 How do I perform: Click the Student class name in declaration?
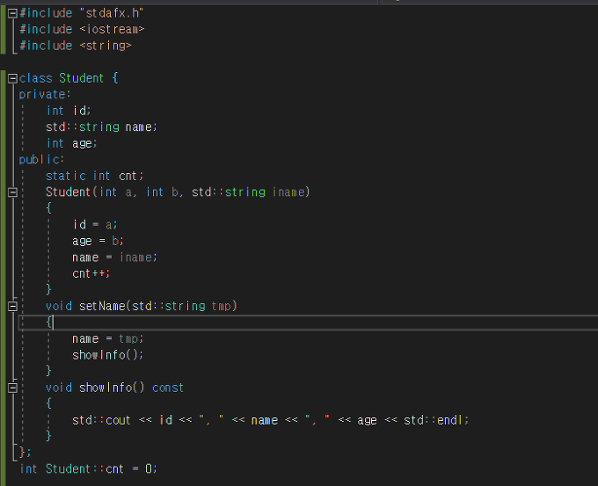[81, 78]
